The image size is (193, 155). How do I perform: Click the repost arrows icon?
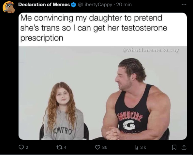(59, 147)
